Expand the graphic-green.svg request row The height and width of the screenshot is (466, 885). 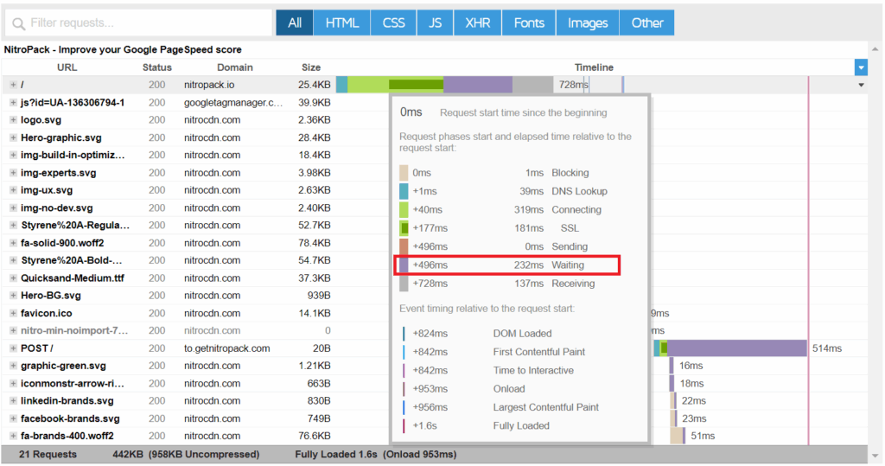13,366
